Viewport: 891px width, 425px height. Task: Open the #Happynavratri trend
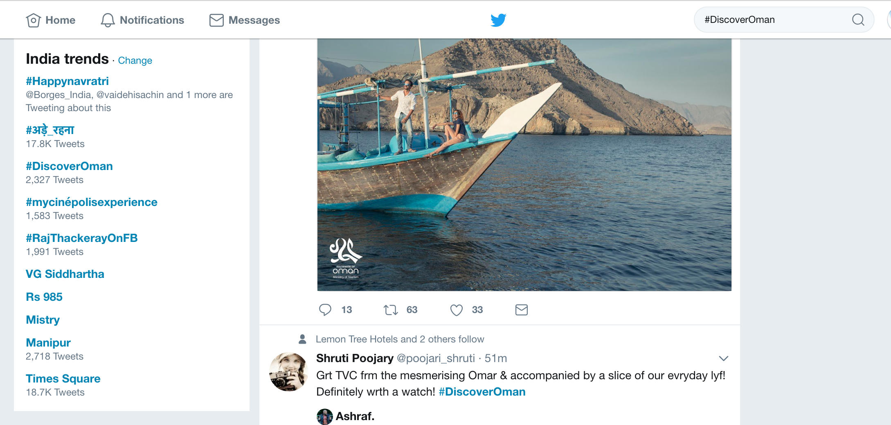pos(67,81)
